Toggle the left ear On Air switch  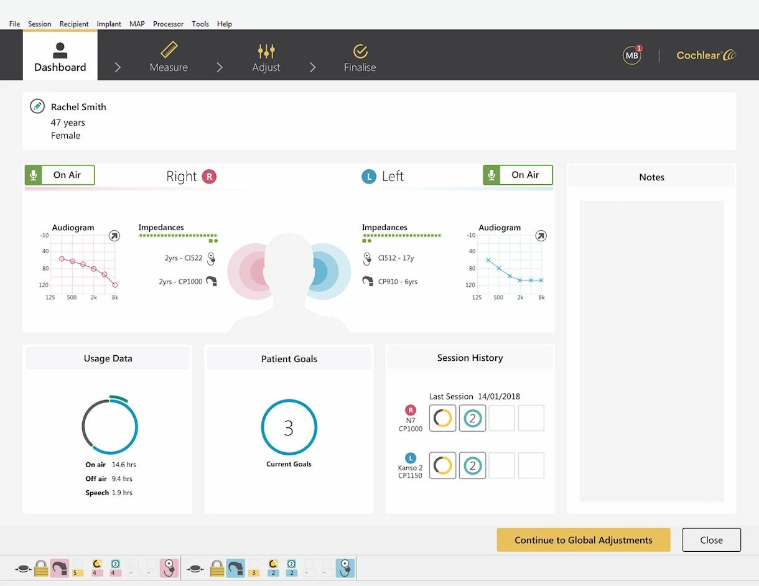518,175
